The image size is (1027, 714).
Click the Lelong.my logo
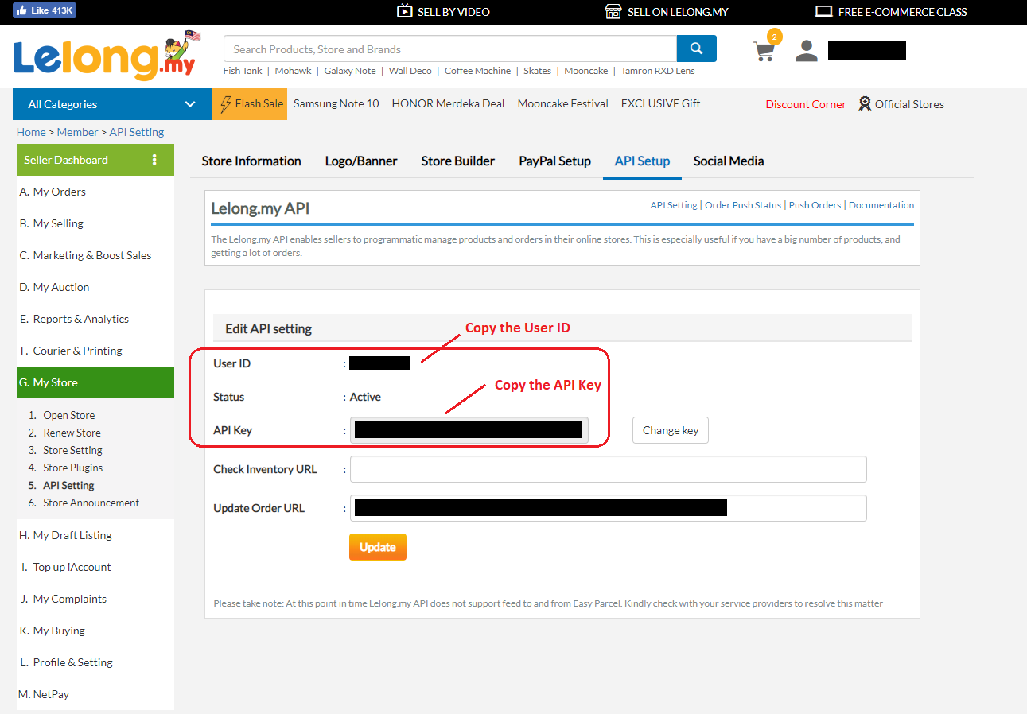click(x=104, y=56)
